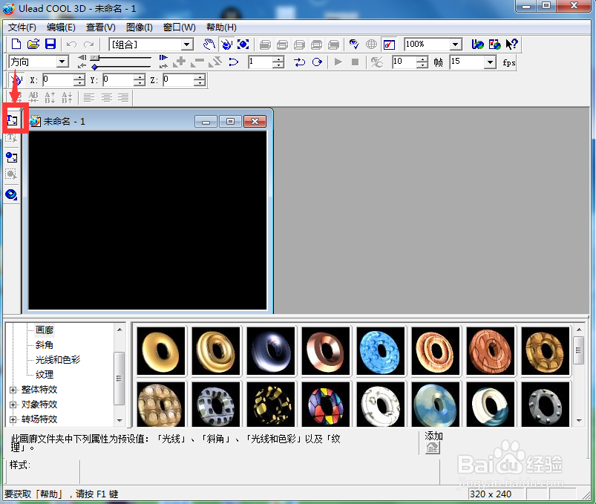Click the Smooth animation path icon
596x504 pixels.
click(233, 62)
